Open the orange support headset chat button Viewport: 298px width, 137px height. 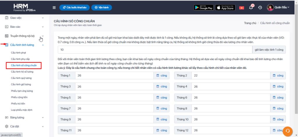coord(288,130)
